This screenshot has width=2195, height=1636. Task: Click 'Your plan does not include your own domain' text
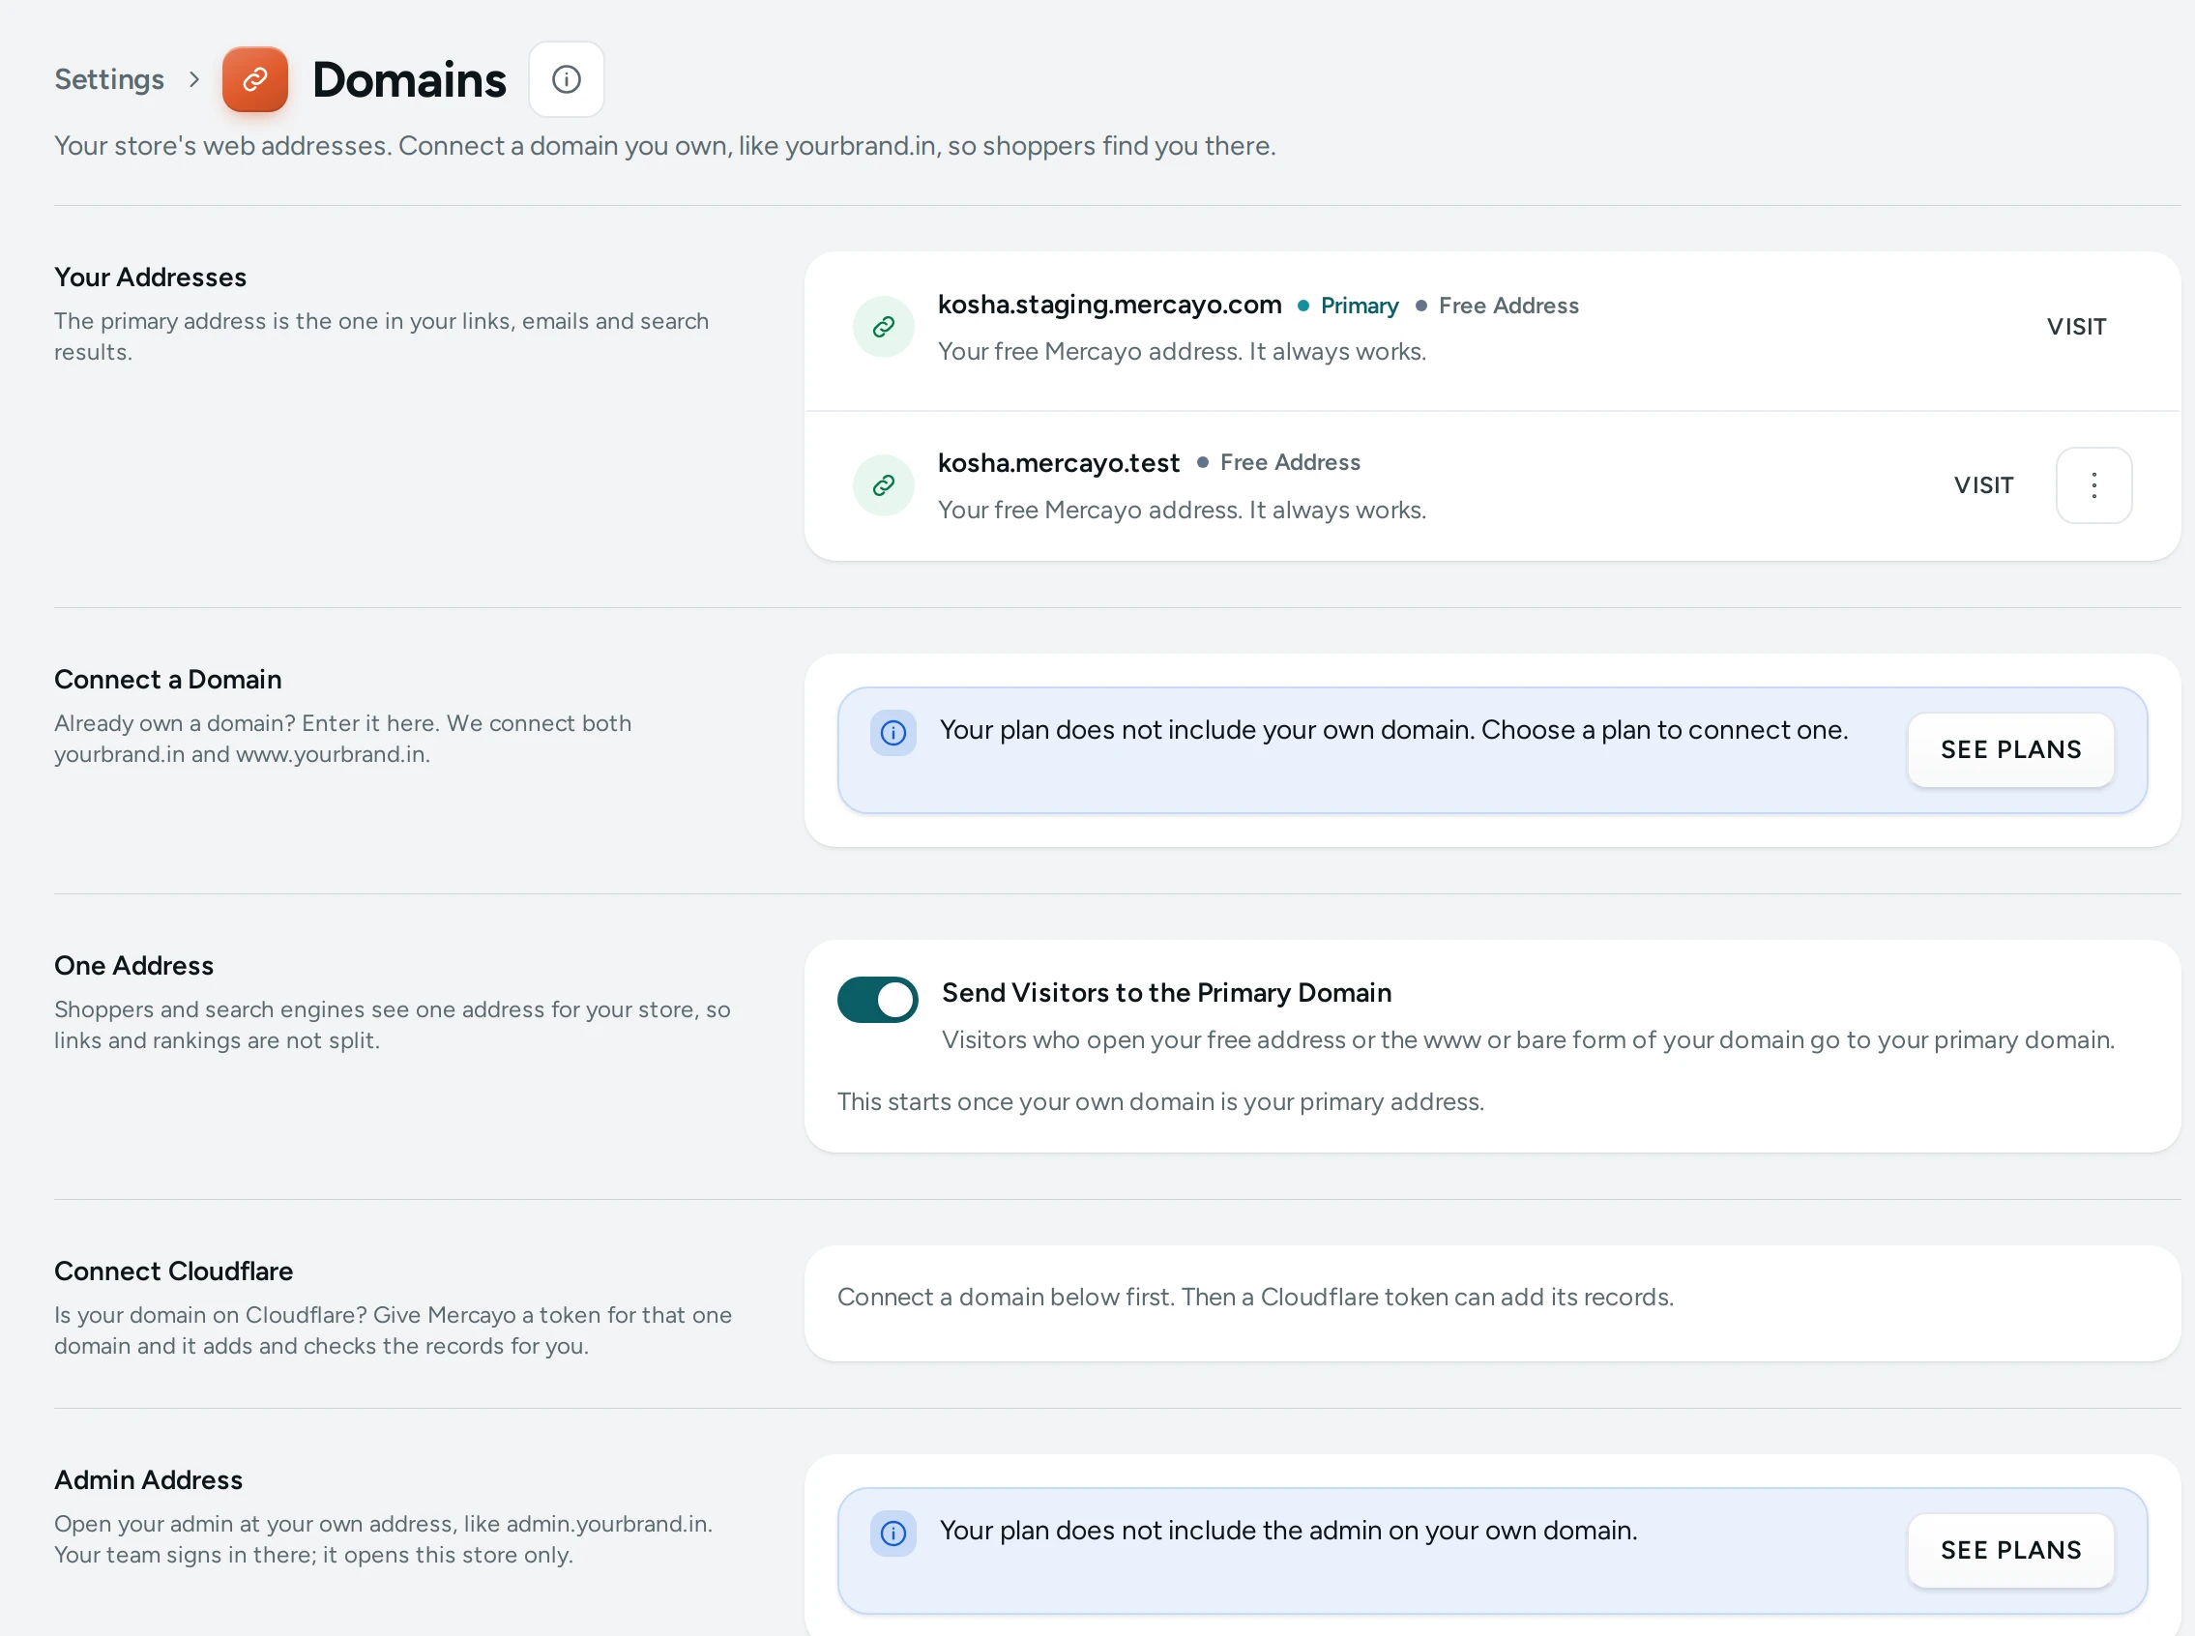coord(1393,730)
